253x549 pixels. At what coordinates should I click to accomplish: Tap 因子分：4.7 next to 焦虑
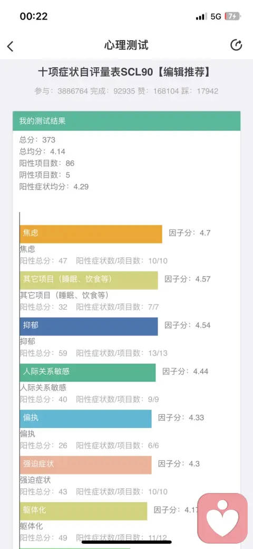point(190,233)
